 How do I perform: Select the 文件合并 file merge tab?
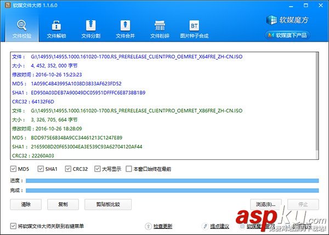click(x=125, y=29)
